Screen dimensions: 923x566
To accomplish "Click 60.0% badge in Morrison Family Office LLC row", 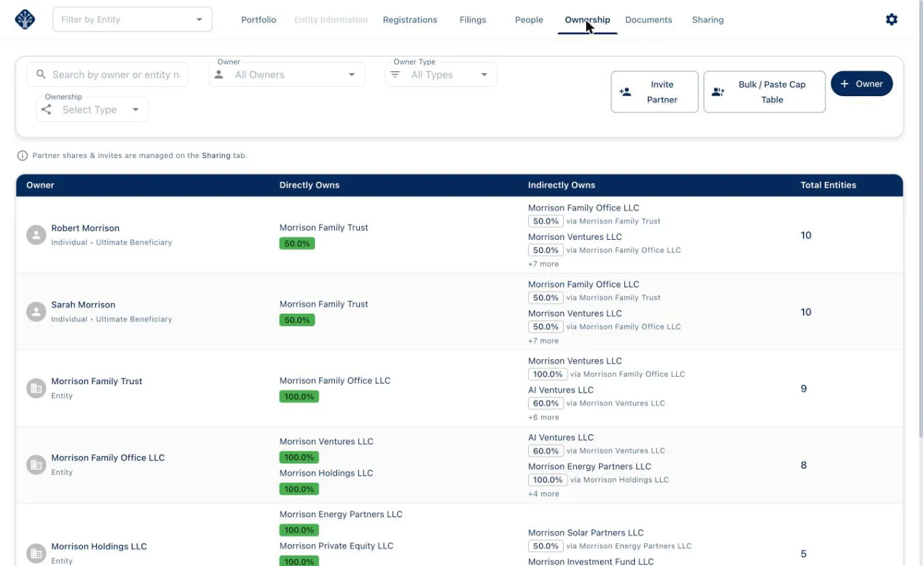I will [x=546, y=451].
